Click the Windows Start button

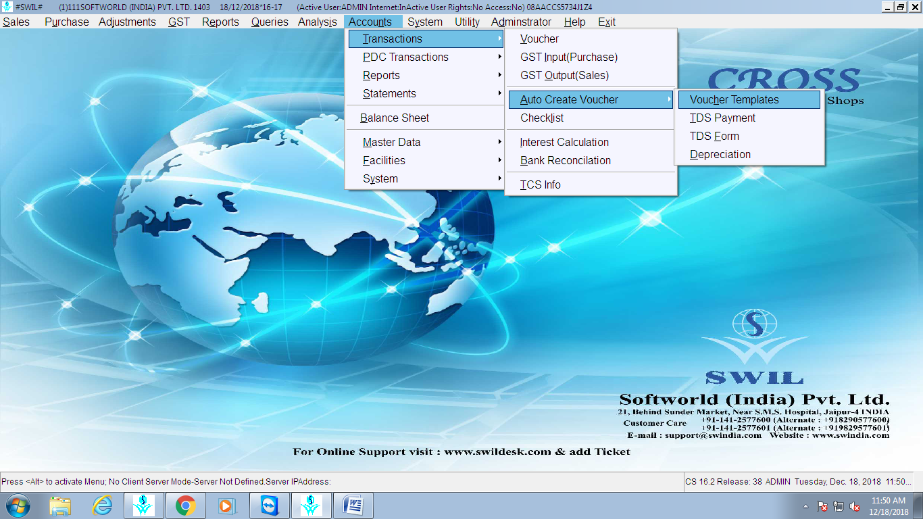click(18, 505)
